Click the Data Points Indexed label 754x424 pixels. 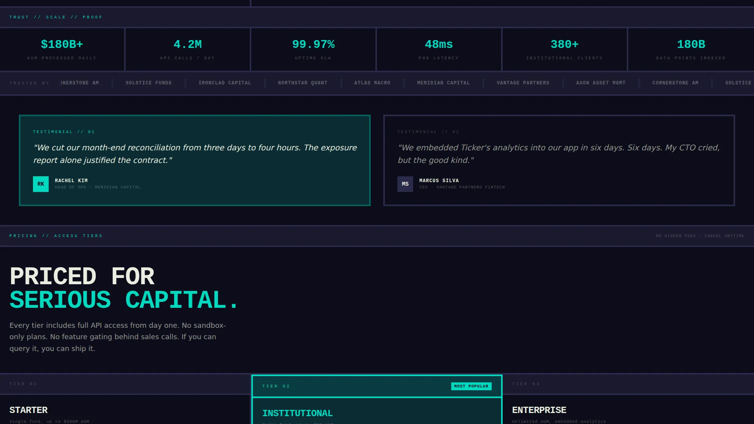[691, 58]
